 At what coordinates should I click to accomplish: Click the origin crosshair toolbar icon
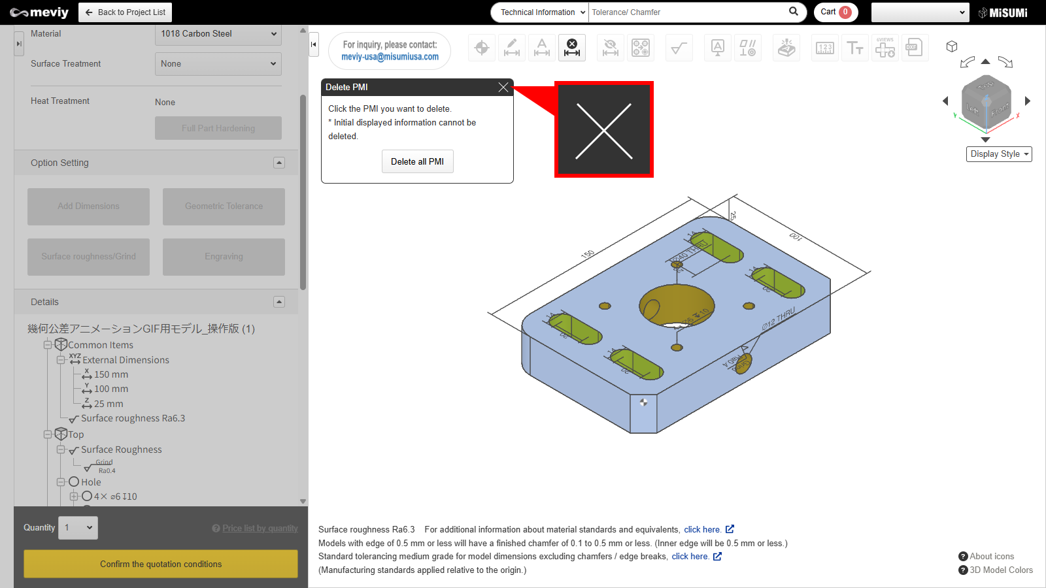(x=482, y=48)
